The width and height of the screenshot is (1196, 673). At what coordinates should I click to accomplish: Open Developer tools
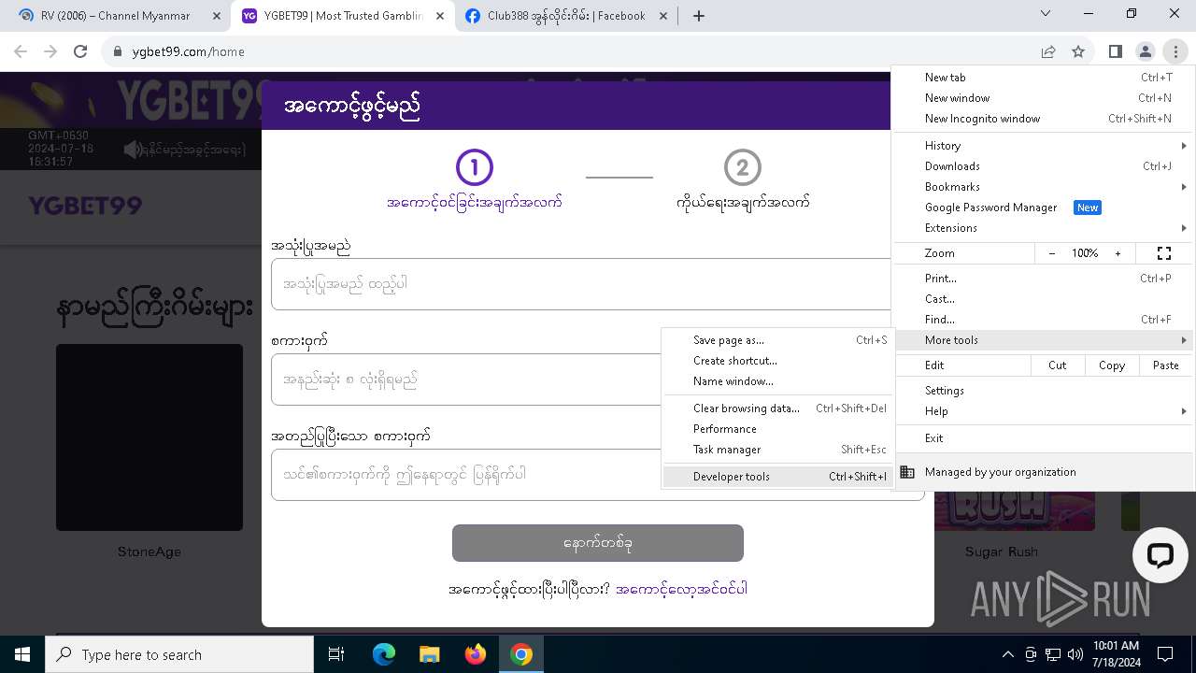(777, 477)
